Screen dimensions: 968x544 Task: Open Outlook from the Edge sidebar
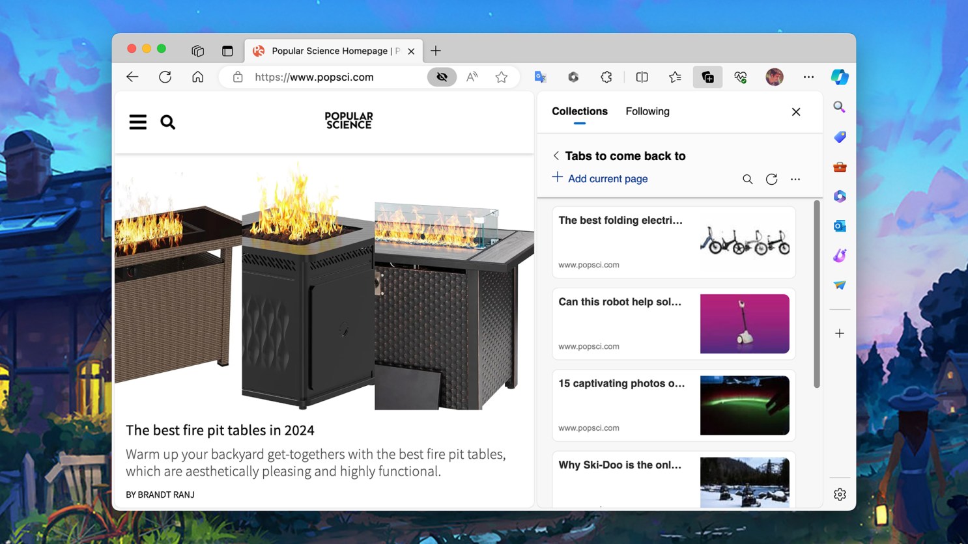840,226
